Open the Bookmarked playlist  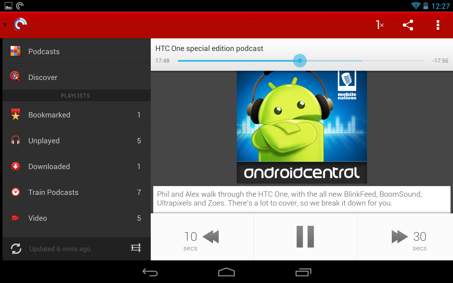[x=76, y=115]
